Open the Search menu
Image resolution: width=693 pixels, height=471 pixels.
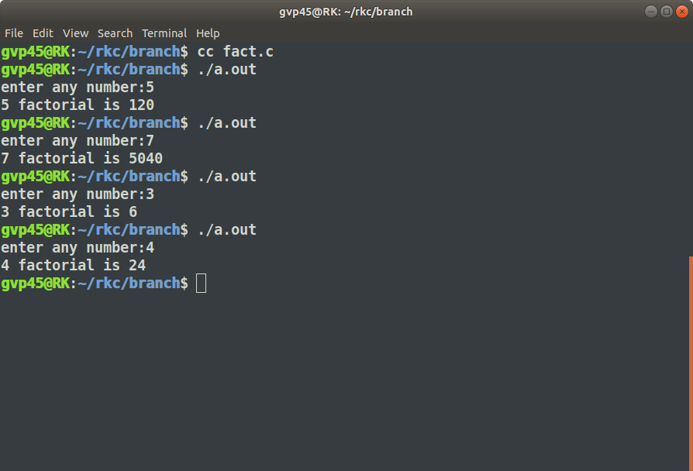[x=115, y=33]
